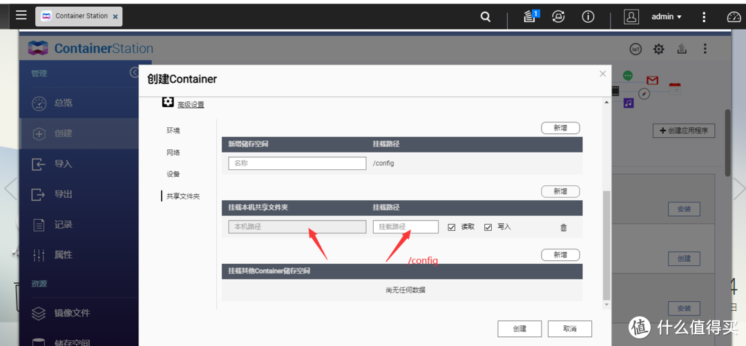Open the dashboard gauge icon
Screen dimensions: 746x346
734,17
